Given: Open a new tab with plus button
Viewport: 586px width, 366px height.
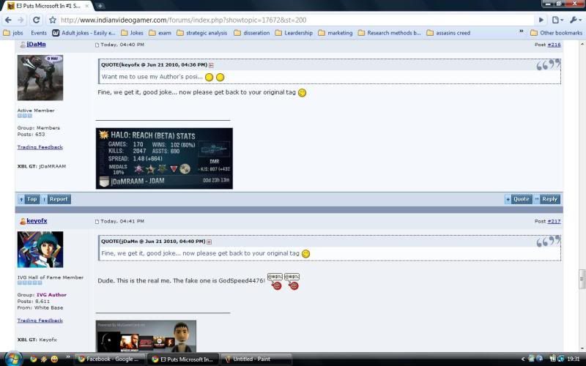Looking at the screenshot, I should coord(100,6).
